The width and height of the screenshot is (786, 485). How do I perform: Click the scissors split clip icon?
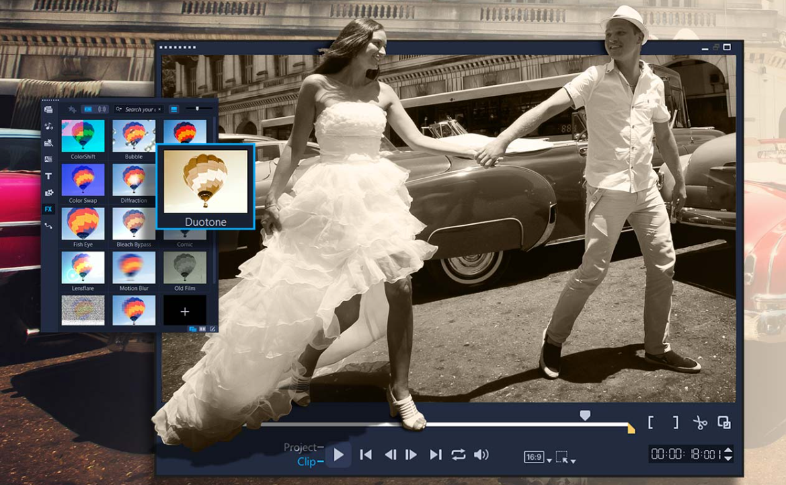point(700,423)
